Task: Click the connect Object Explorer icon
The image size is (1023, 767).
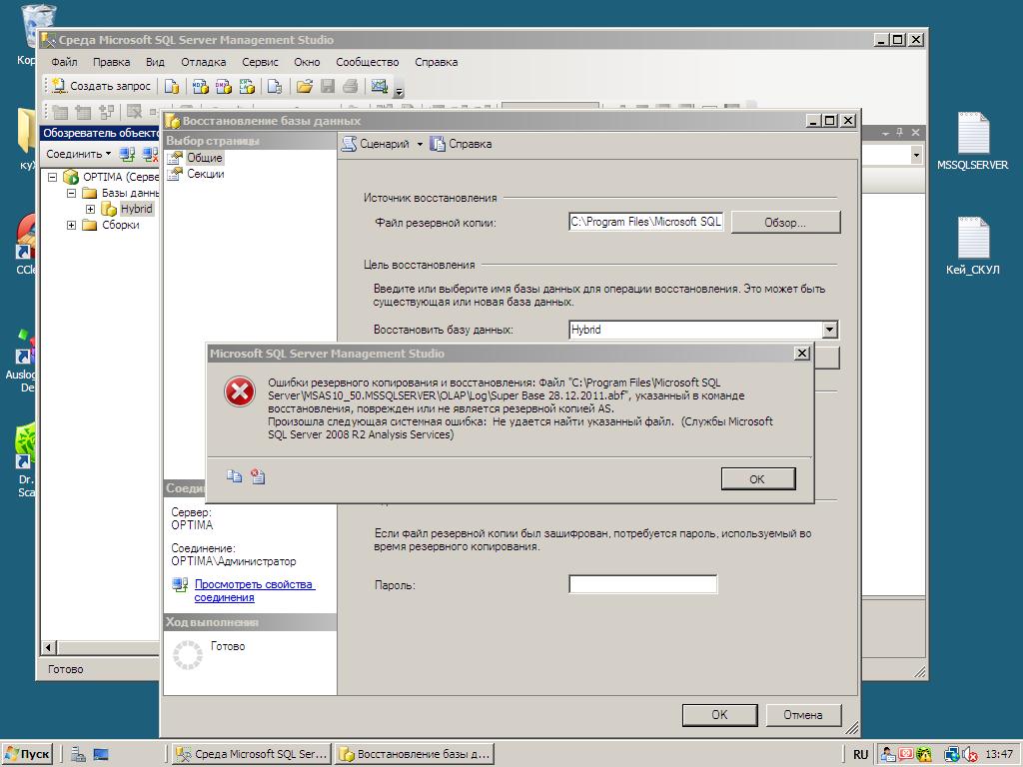Action: pos(127,154)
